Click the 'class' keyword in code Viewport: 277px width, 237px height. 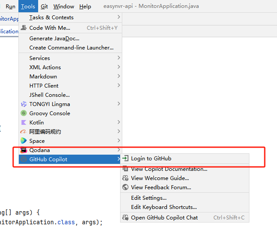[x=66, y=222]
